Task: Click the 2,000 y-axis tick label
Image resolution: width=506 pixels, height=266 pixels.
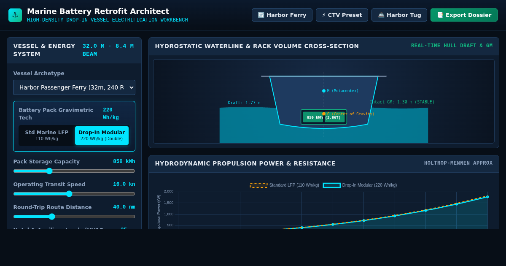Action: click(x=169, y=191)
